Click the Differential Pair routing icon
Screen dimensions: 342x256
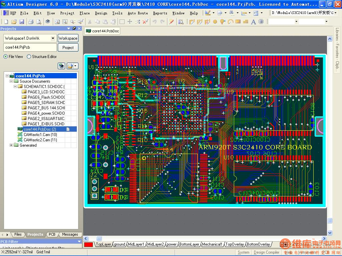pos(207,22)
